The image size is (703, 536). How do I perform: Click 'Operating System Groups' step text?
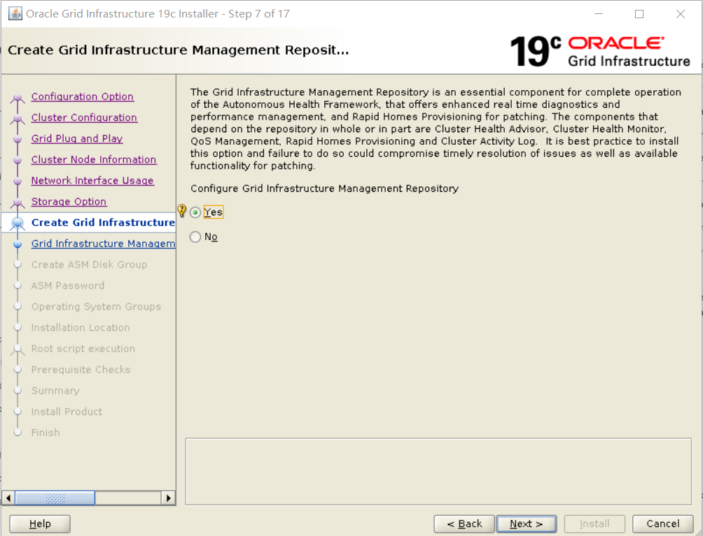click(x=96, y=306)
